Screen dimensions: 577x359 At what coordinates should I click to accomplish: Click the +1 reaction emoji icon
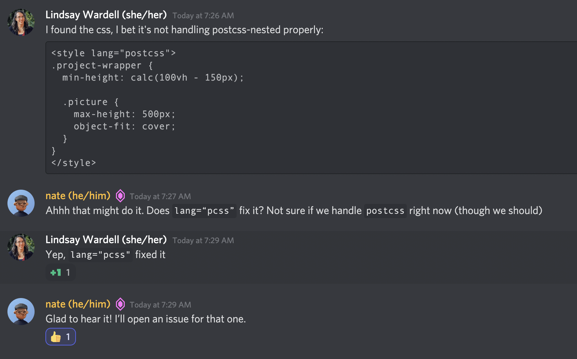click(x=55, y=272)
